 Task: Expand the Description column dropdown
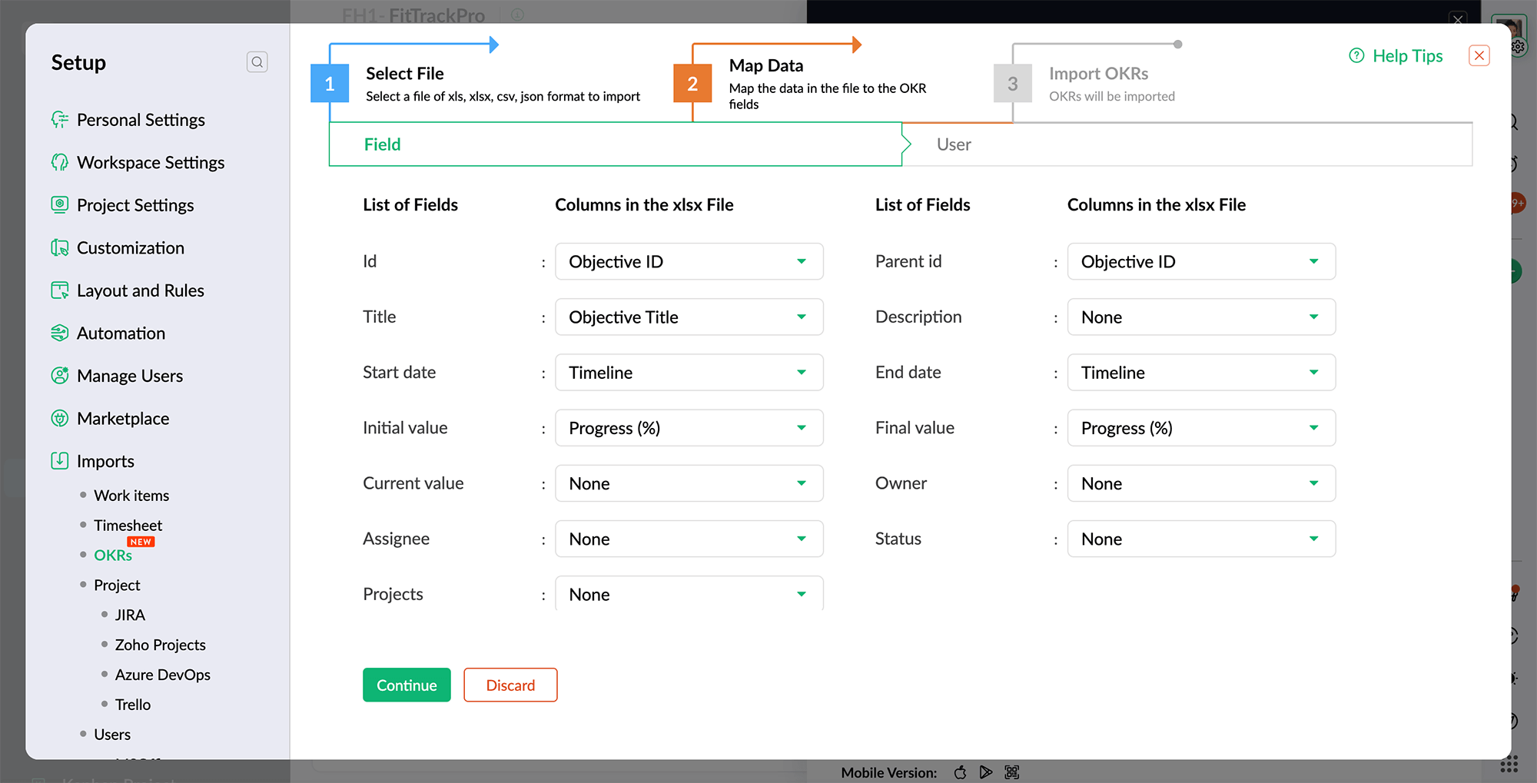pyautogui.click(x=1200, y=317)
